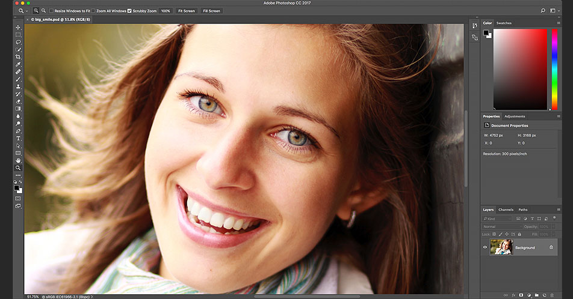Open the Zoom tool preset picker arrow
Viewport: 573px width, 299px height.
click(x=26, y=11)
